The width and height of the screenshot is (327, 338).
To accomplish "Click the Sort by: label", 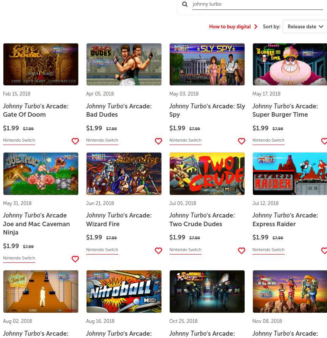I will (x=271, y=27).
